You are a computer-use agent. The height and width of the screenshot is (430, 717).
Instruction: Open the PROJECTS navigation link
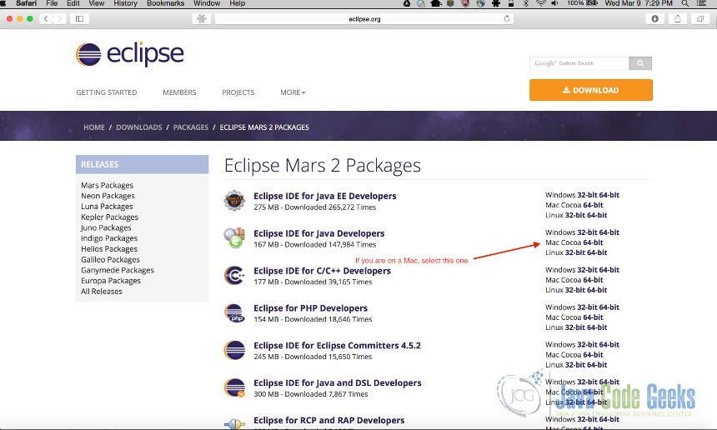238,92
